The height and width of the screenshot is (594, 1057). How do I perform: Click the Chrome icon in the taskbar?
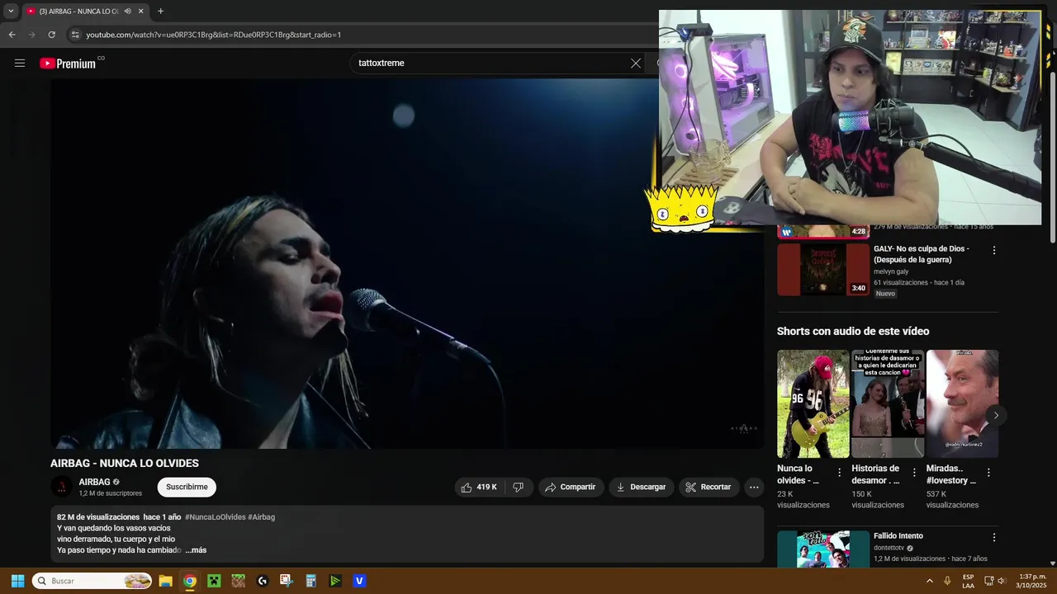coord(190,581)
